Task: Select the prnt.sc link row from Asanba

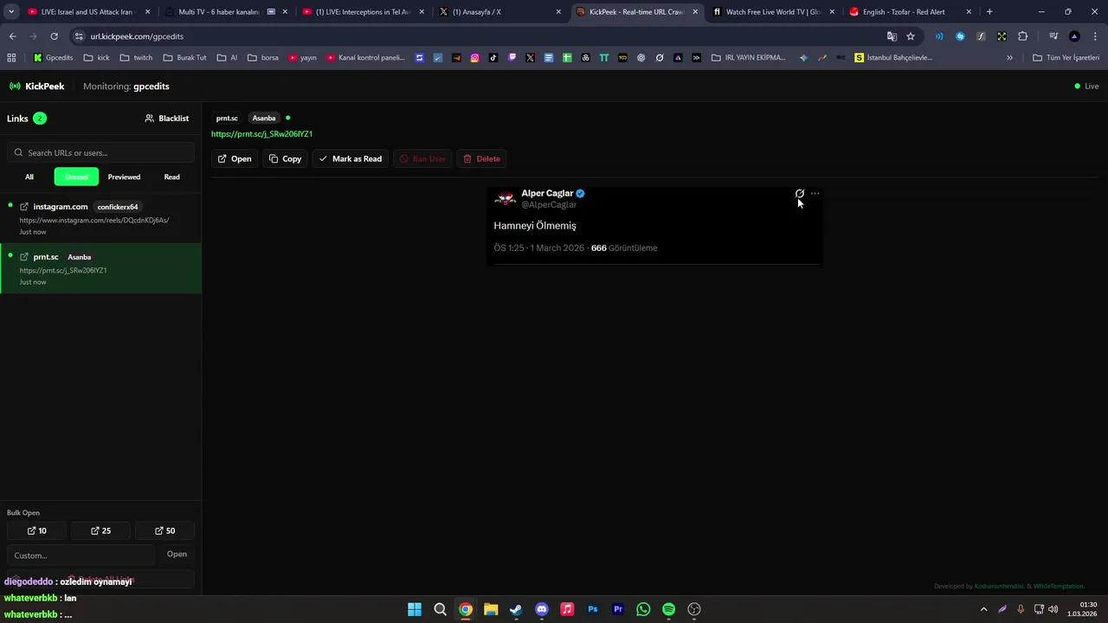Action: [x=100, y=269]
